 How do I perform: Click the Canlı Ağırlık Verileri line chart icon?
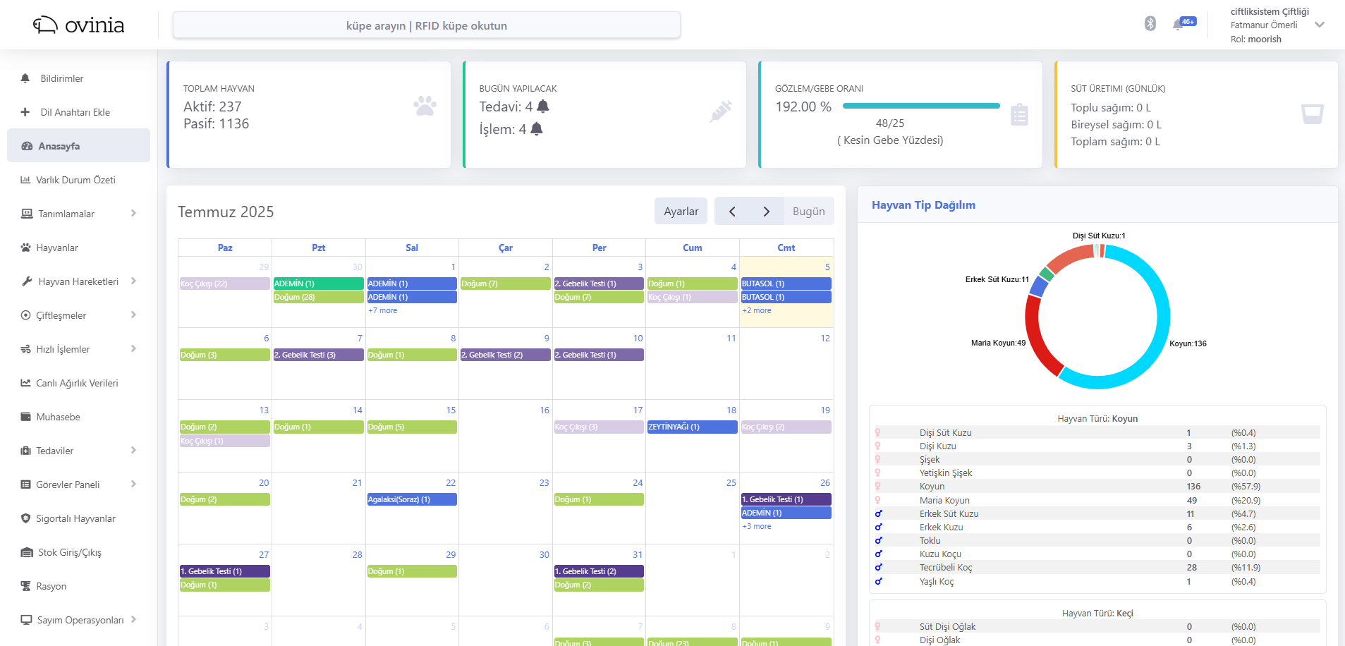click(x=25, y=383)
